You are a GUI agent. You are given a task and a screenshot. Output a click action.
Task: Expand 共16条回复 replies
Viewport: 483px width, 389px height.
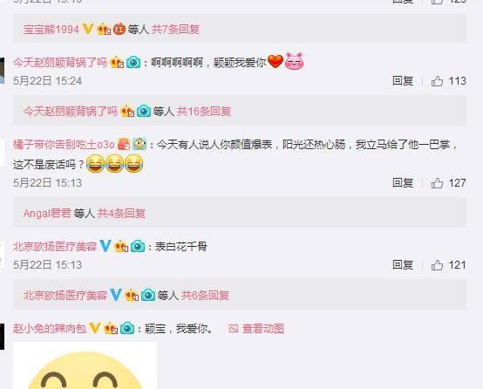(204, 112)
